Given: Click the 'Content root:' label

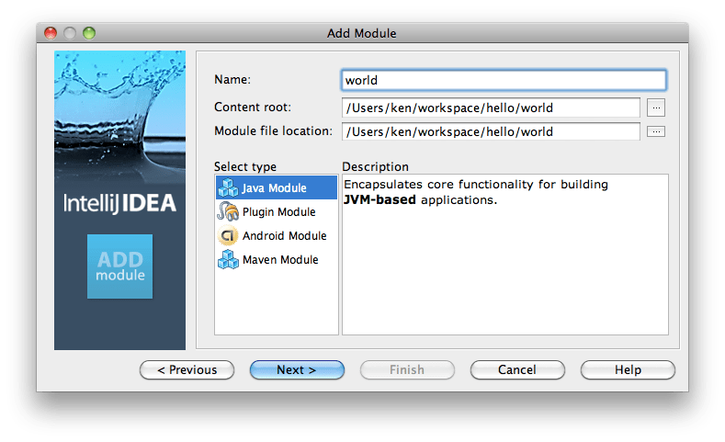Looking at the screenshot, I should [x=253, y=108].
